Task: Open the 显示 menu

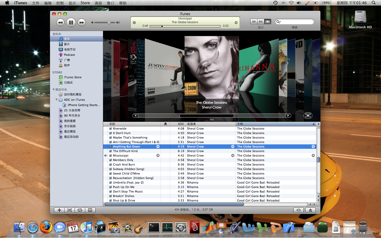Action: coord(72,3)
